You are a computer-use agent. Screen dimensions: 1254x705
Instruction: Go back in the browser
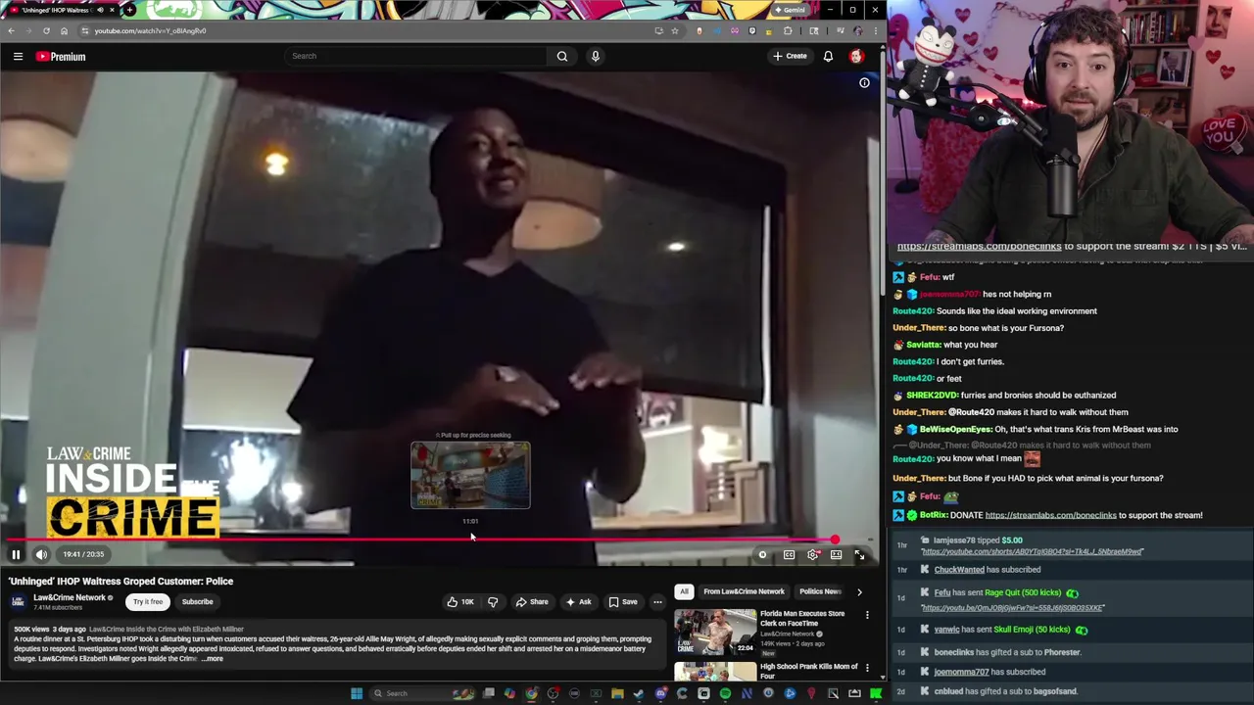pyautogui.click(x=11, y=30)
